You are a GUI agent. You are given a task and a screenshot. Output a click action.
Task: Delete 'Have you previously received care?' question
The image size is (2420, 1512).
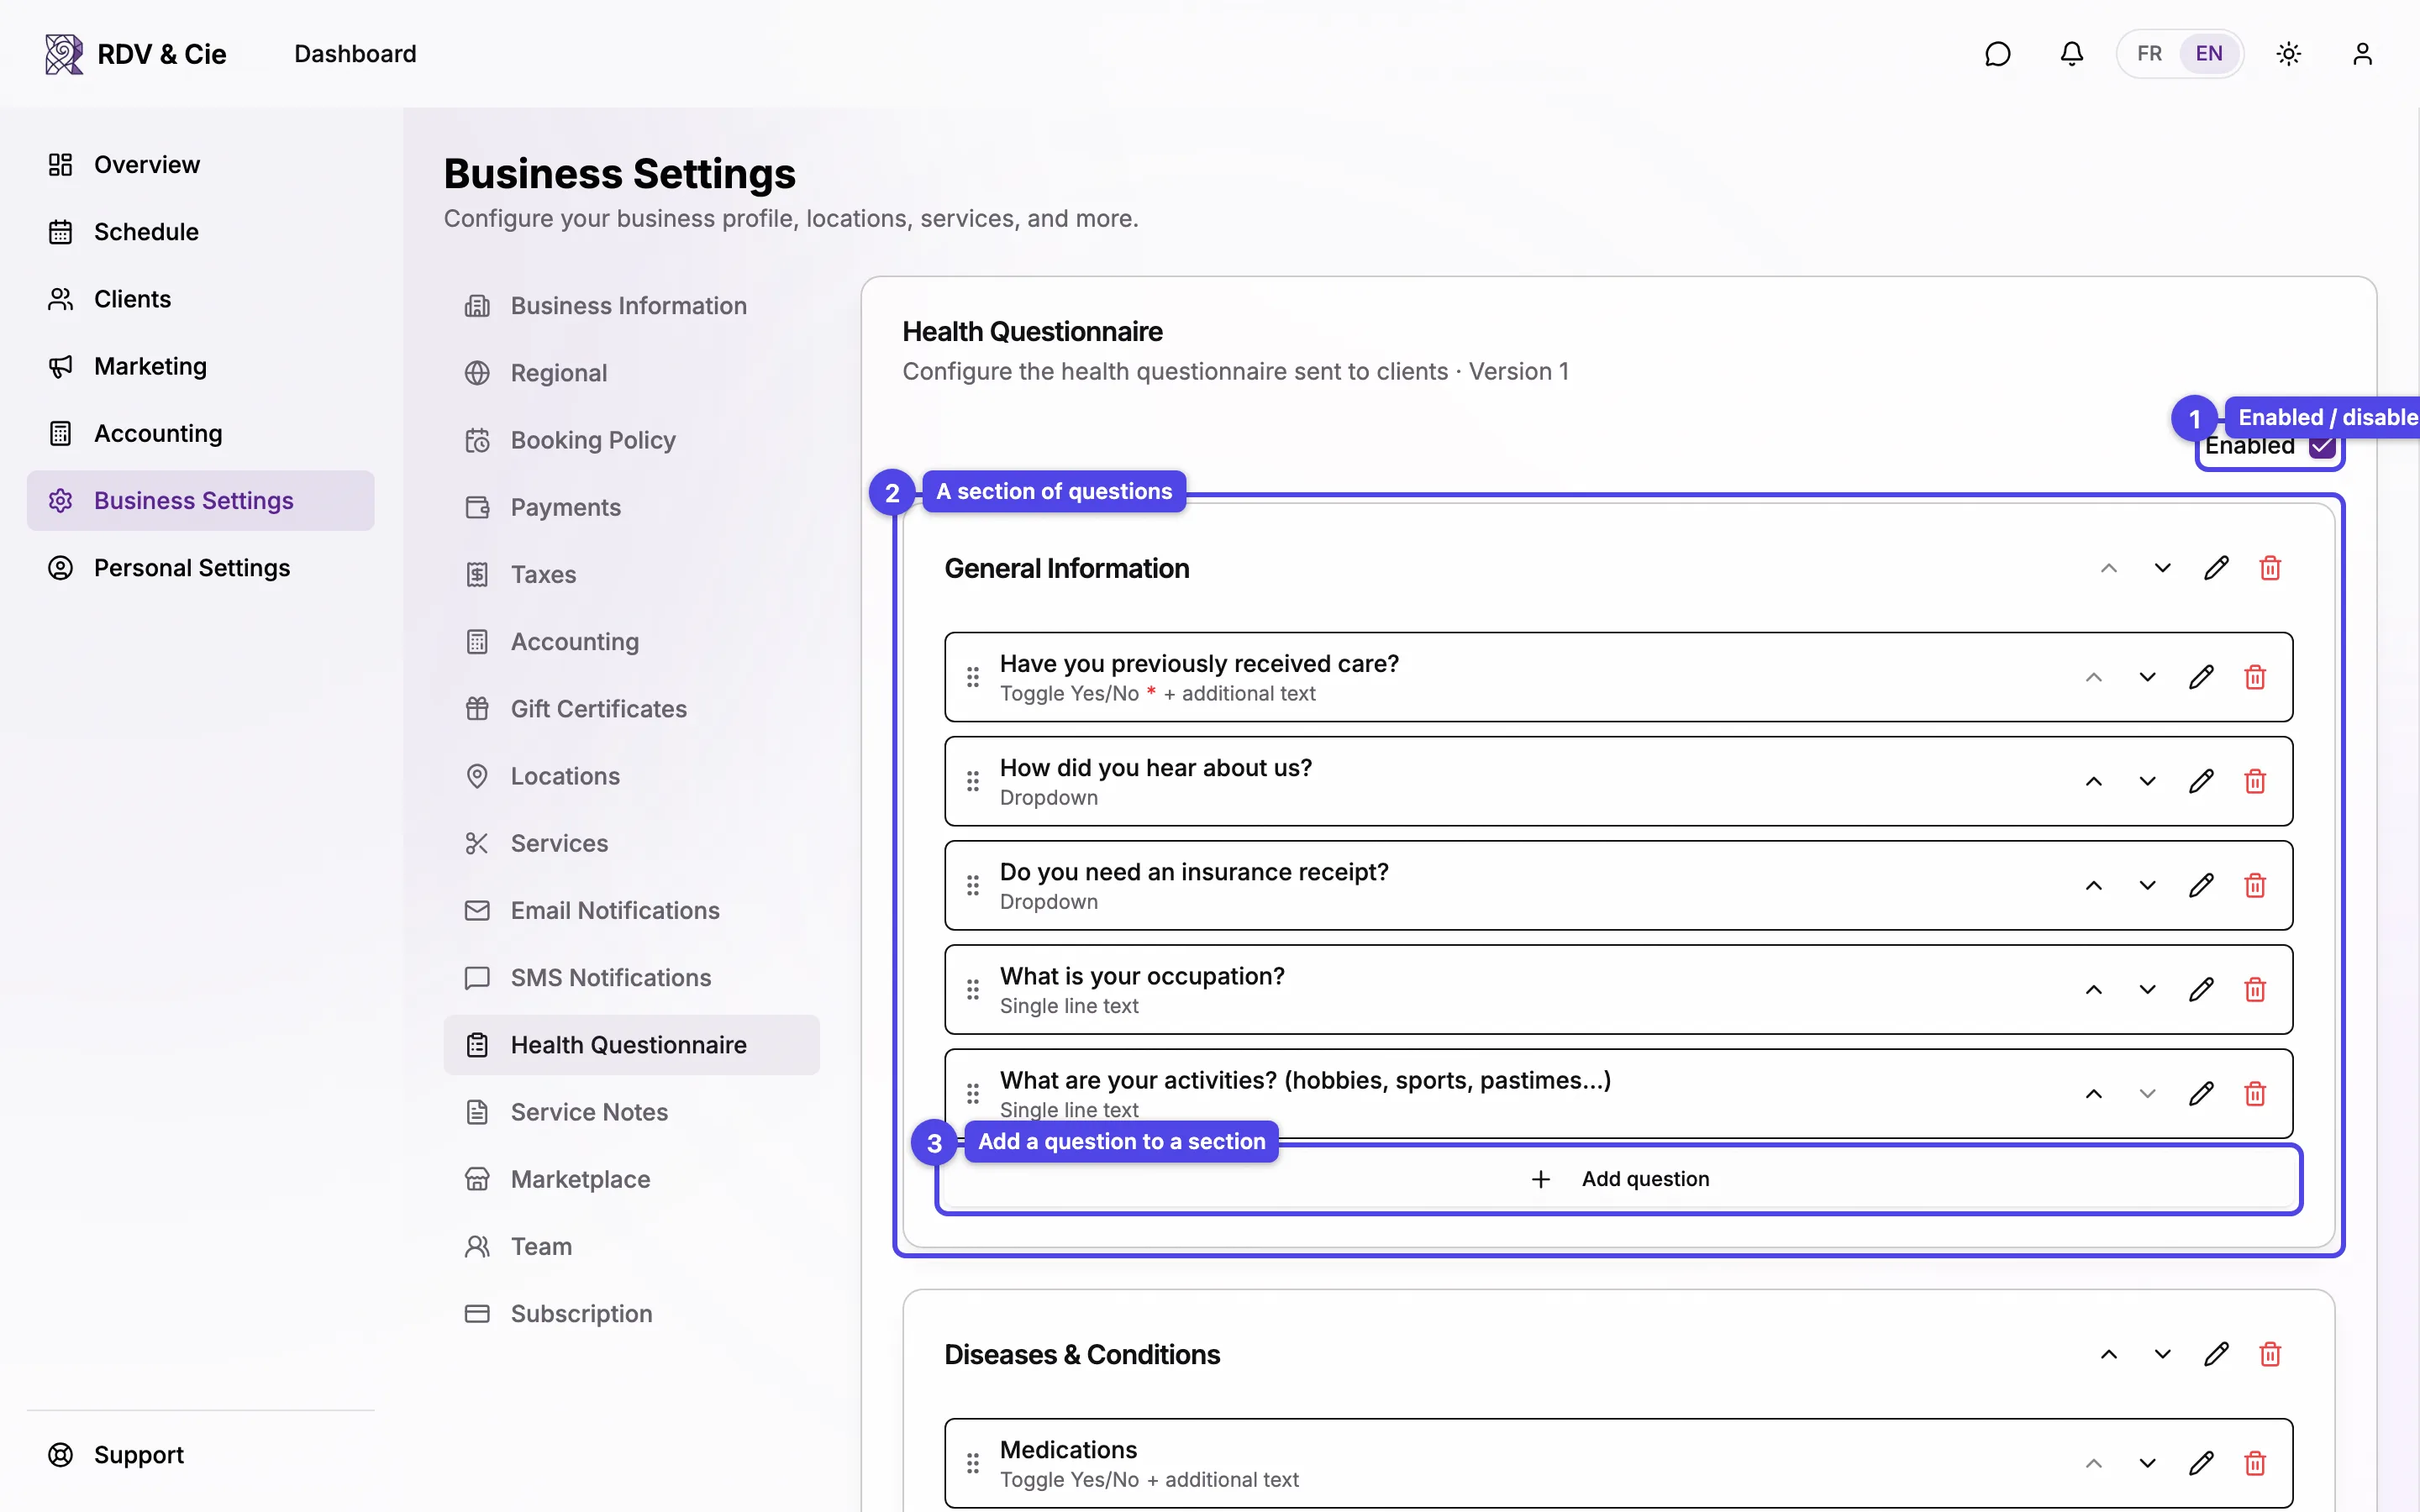click(x=2255, y=677)
